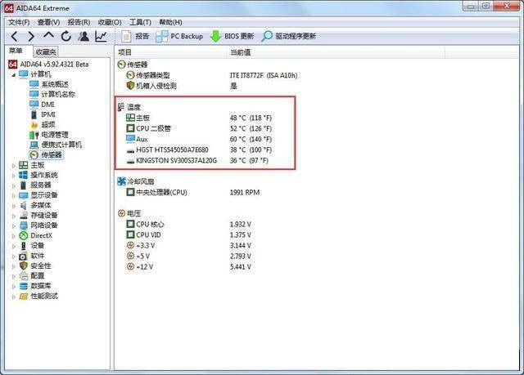
Task: Select the CPU 二极管 temperature row
Action: click(199, 128)
